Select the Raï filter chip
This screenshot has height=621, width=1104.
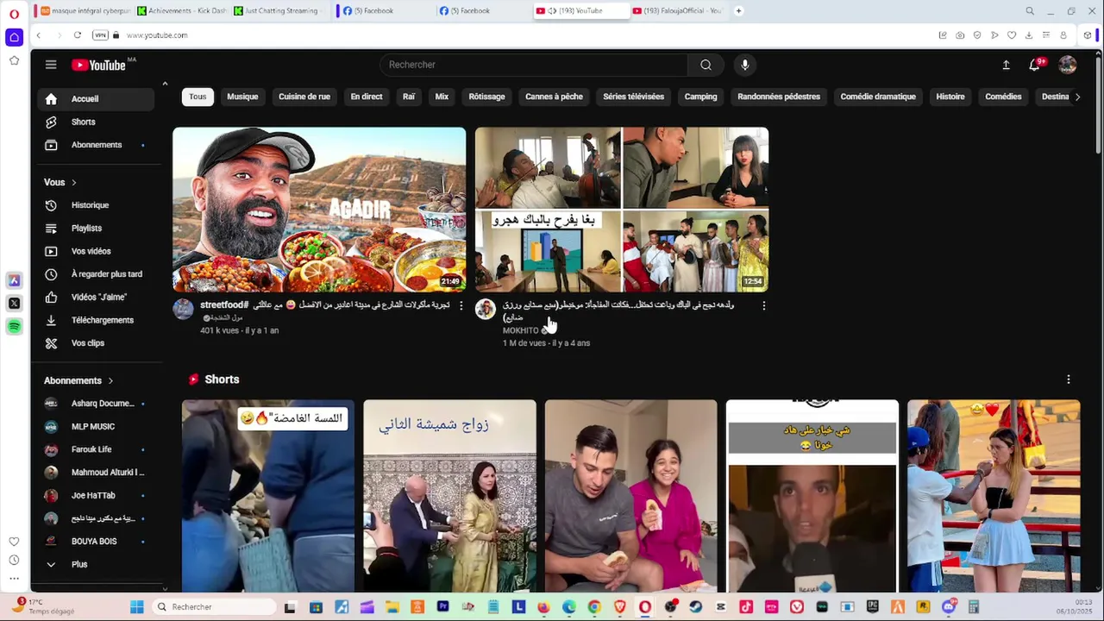point(409,97)
